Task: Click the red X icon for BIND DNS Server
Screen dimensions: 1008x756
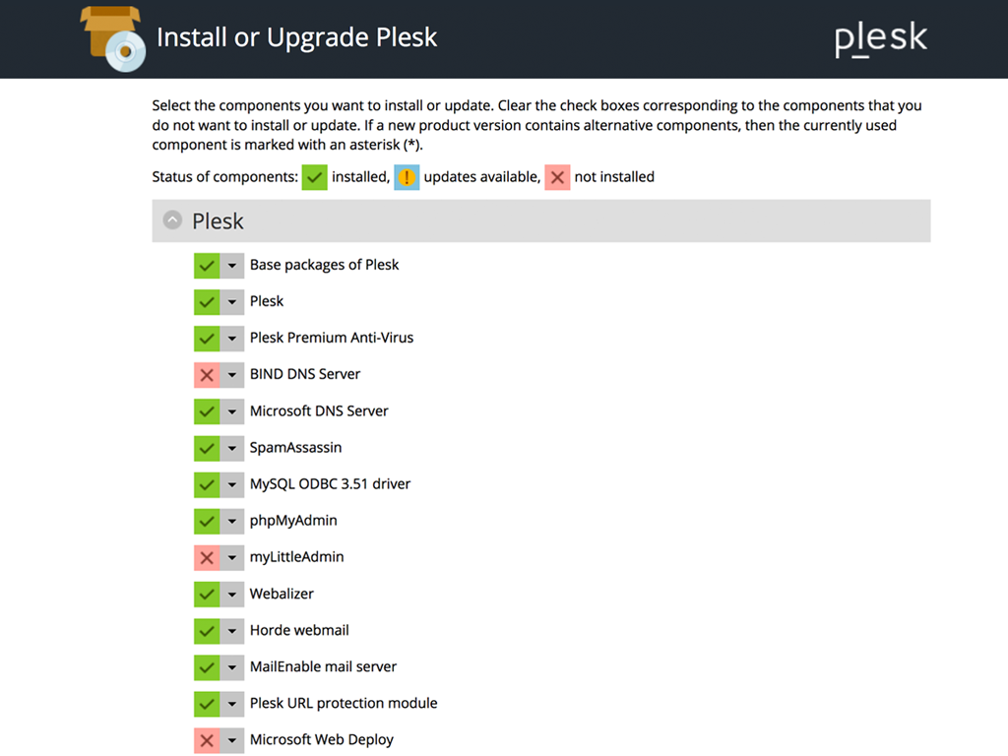Action: [208, 374]
